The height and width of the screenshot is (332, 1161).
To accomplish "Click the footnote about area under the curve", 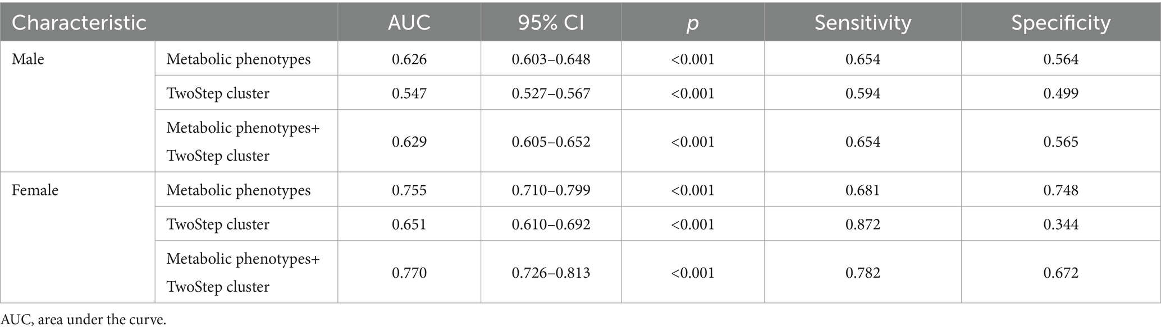I will (84, 320).
